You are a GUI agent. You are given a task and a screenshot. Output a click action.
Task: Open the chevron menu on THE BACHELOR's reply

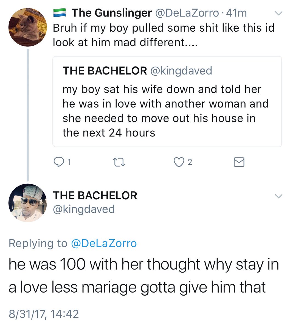click(x=278, y=196)
